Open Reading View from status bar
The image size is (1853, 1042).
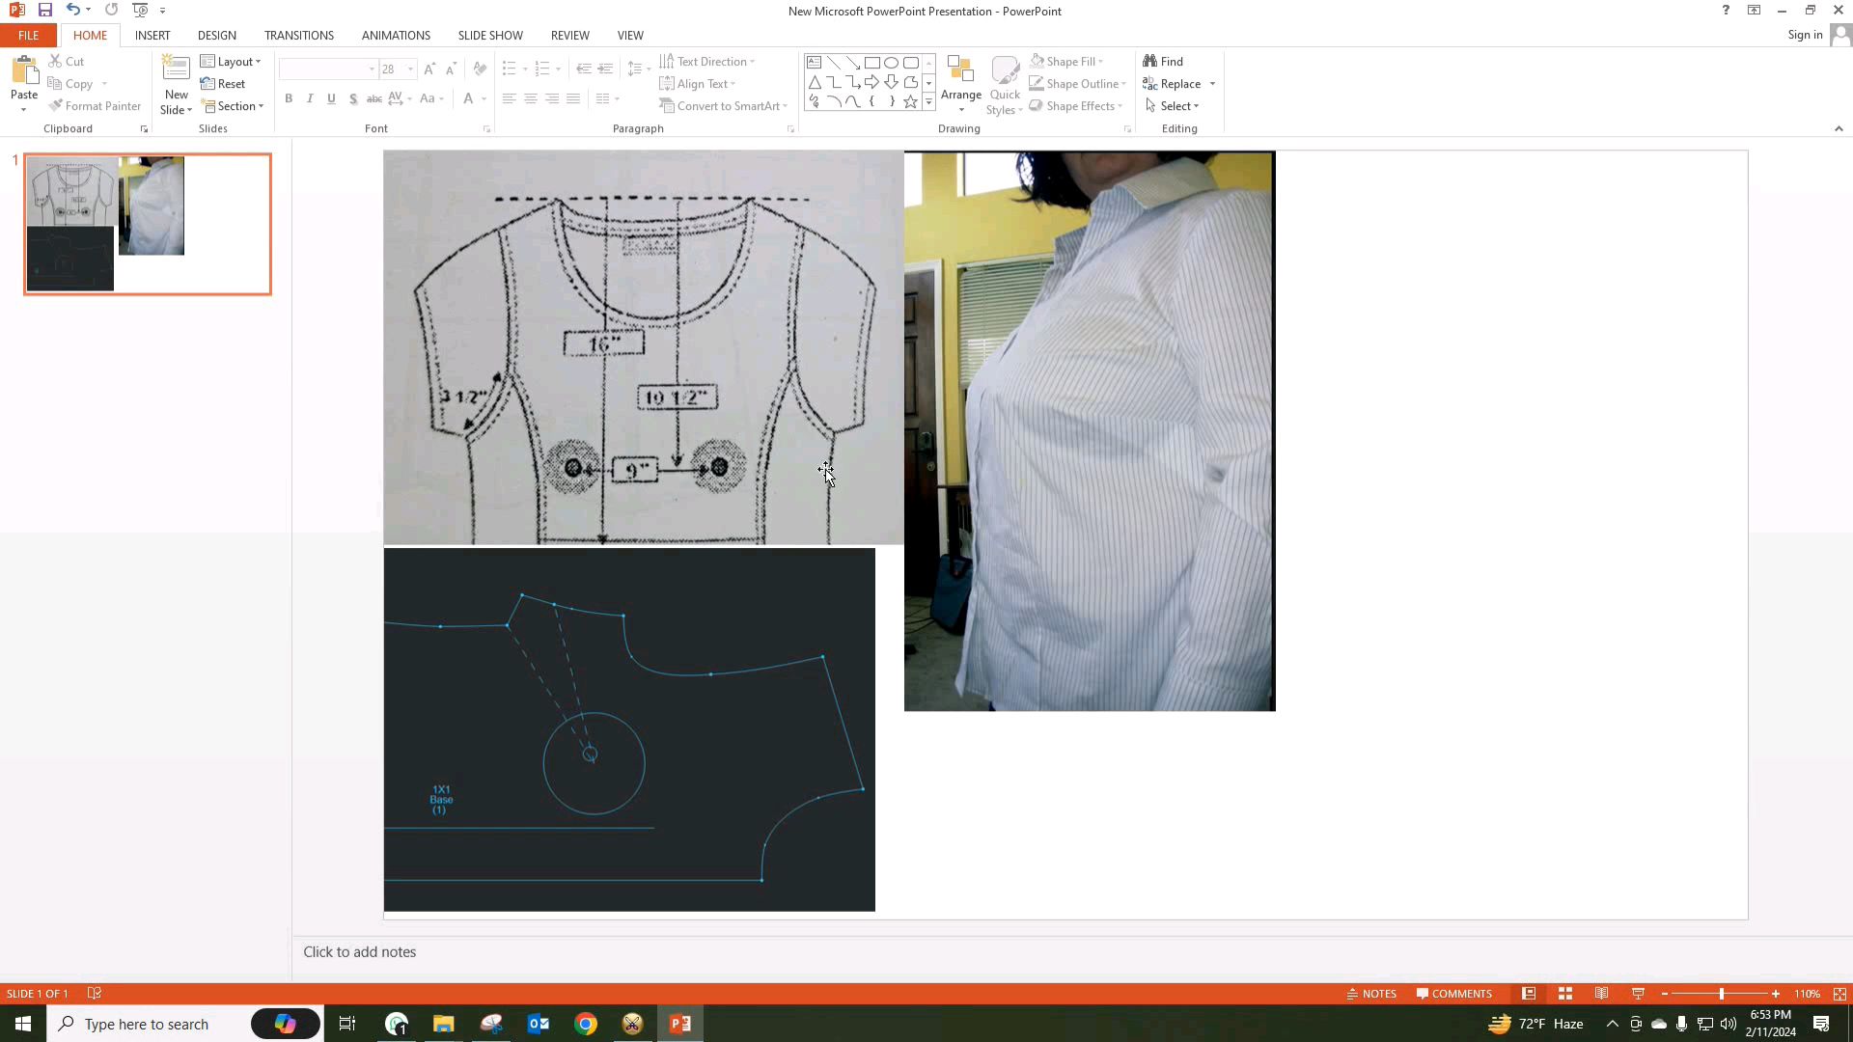(x=1601, y=994)
